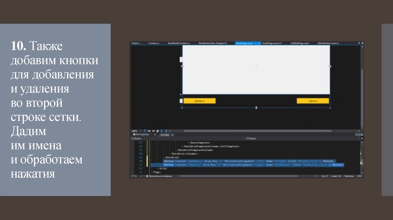
Task: Switch to MainWindow.xaml.cs tab
Action: [328, 43]
